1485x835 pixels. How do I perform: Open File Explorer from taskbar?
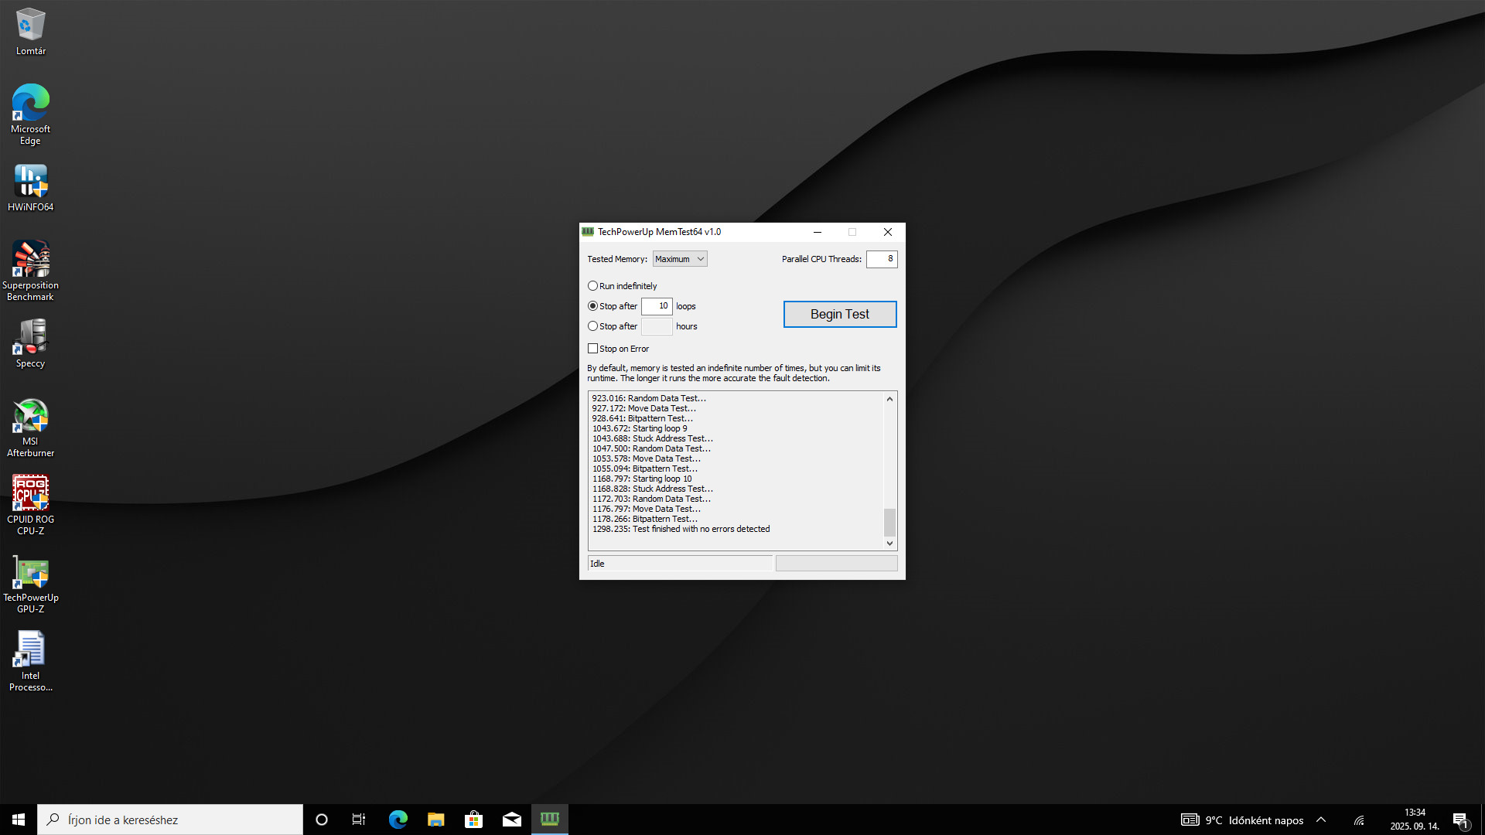tap(436, 820)
